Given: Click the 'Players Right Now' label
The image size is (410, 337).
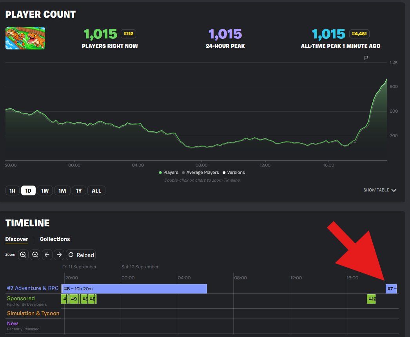Looking at the screenshot, I should click(110, 46).
